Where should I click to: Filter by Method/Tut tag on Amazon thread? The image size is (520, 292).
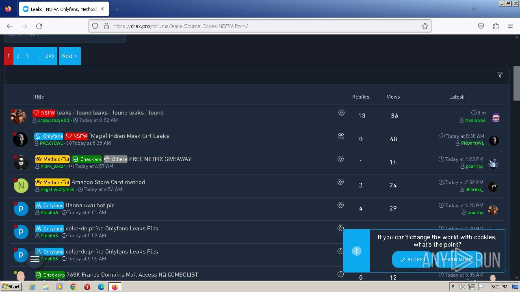click(52, 182)
